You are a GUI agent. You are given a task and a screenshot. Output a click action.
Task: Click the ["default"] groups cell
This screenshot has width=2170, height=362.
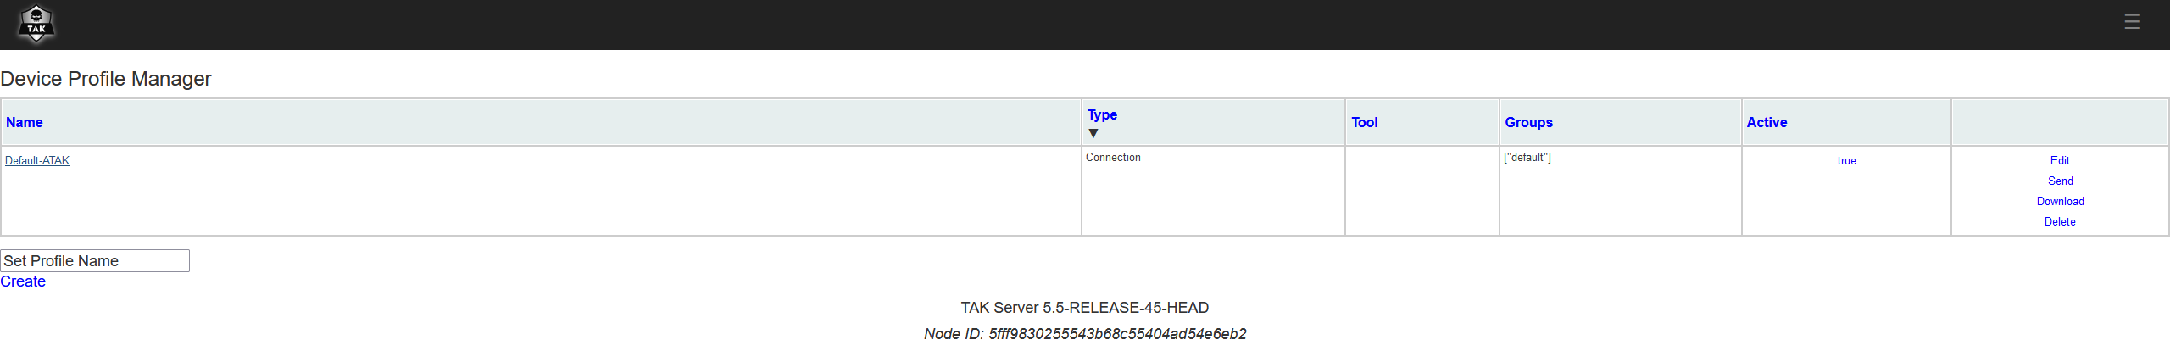[x=1527, y=158]
